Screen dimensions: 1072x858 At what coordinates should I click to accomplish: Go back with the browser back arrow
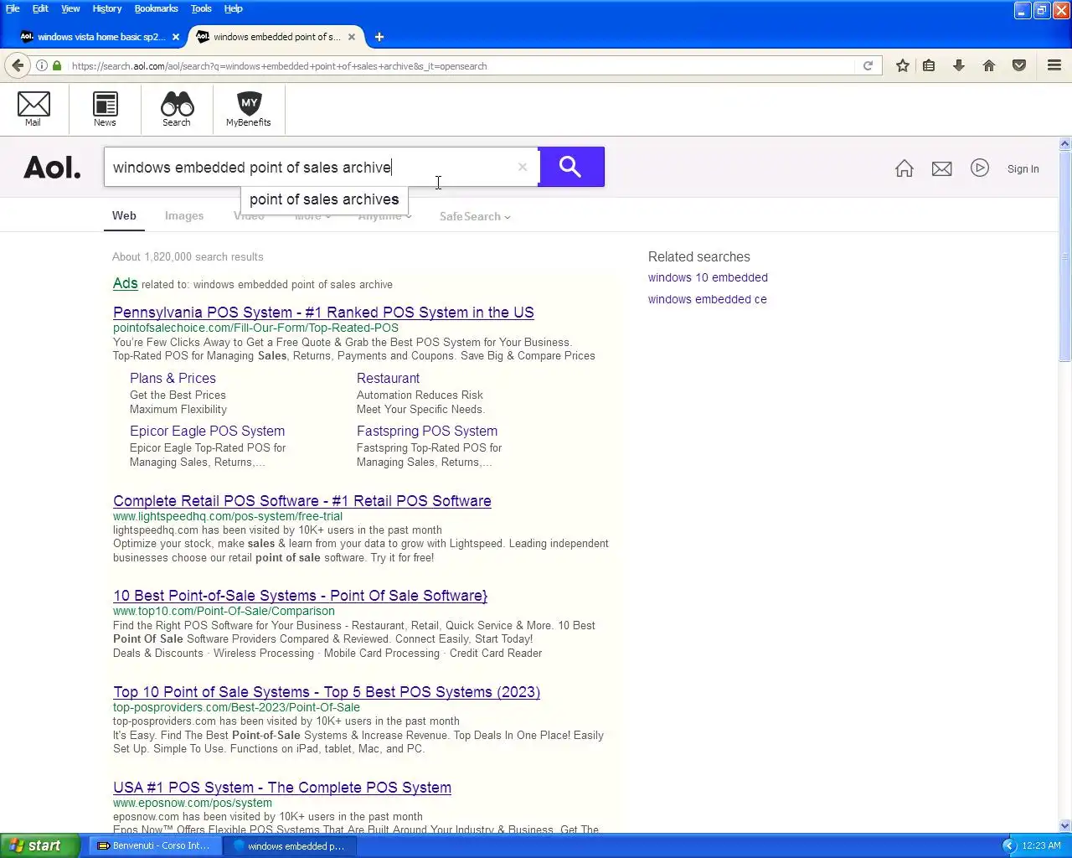[x=18, y=65]
